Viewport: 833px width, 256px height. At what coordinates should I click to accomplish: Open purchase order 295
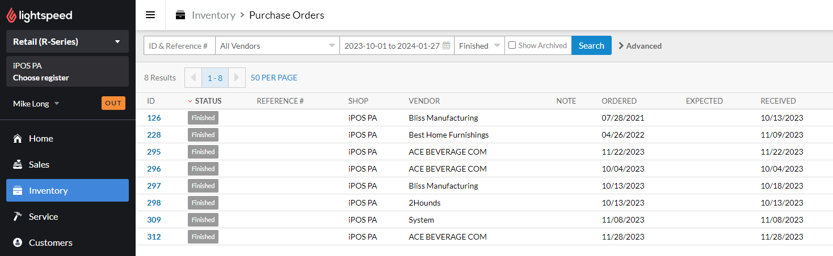pos(154,152)
